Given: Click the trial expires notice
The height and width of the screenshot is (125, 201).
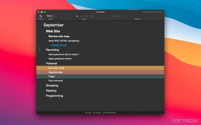Looking at the screenshot, I should pos(152,12).
